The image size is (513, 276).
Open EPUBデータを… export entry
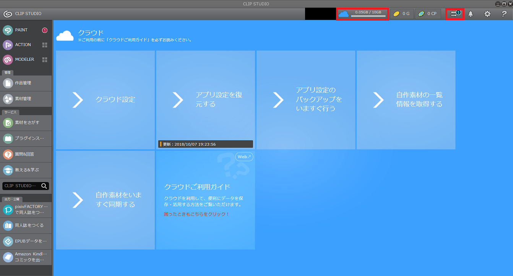26,242
